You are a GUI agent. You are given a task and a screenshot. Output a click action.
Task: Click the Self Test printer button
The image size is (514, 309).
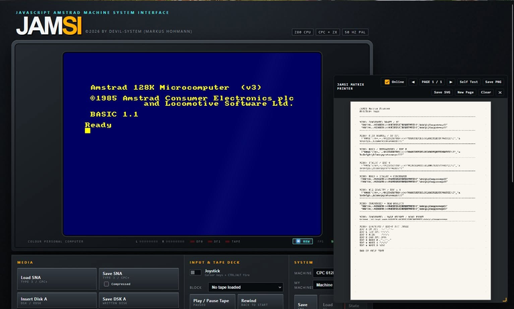point(468,82)
